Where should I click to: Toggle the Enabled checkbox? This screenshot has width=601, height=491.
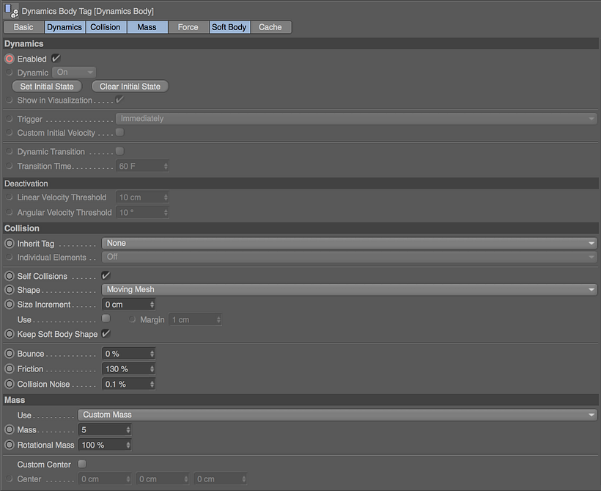[x=56, y=59]
